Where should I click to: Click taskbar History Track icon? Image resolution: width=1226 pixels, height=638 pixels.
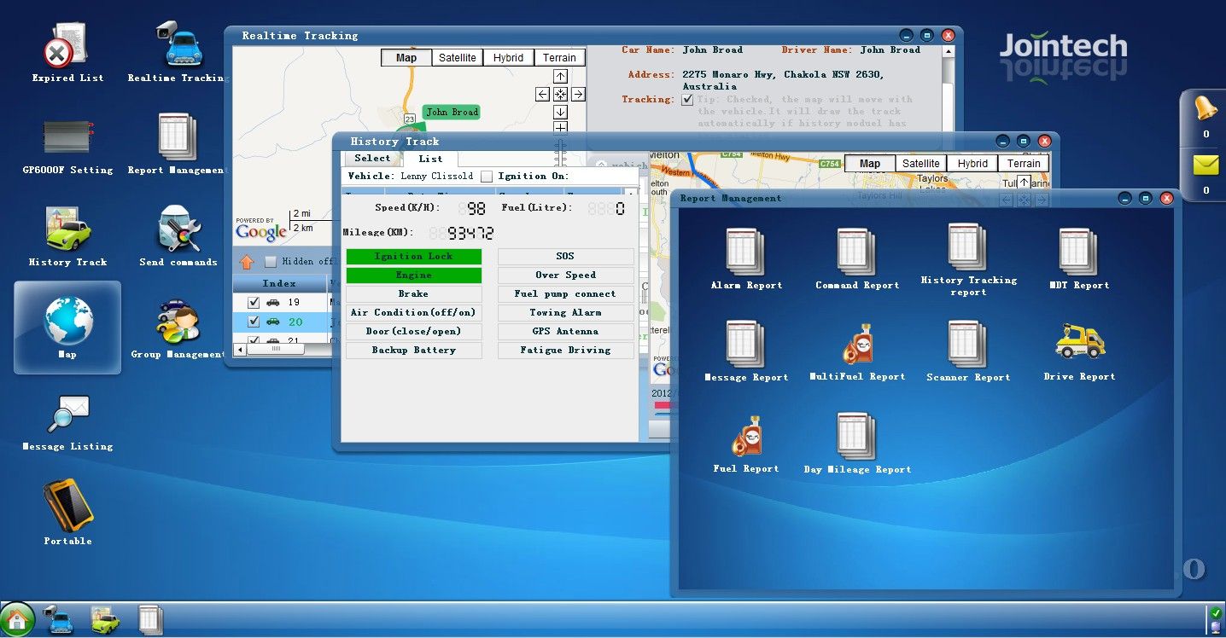[x=105, y=619]
